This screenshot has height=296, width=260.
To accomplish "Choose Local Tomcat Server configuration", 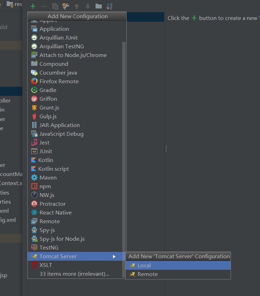I will (178, 266).
